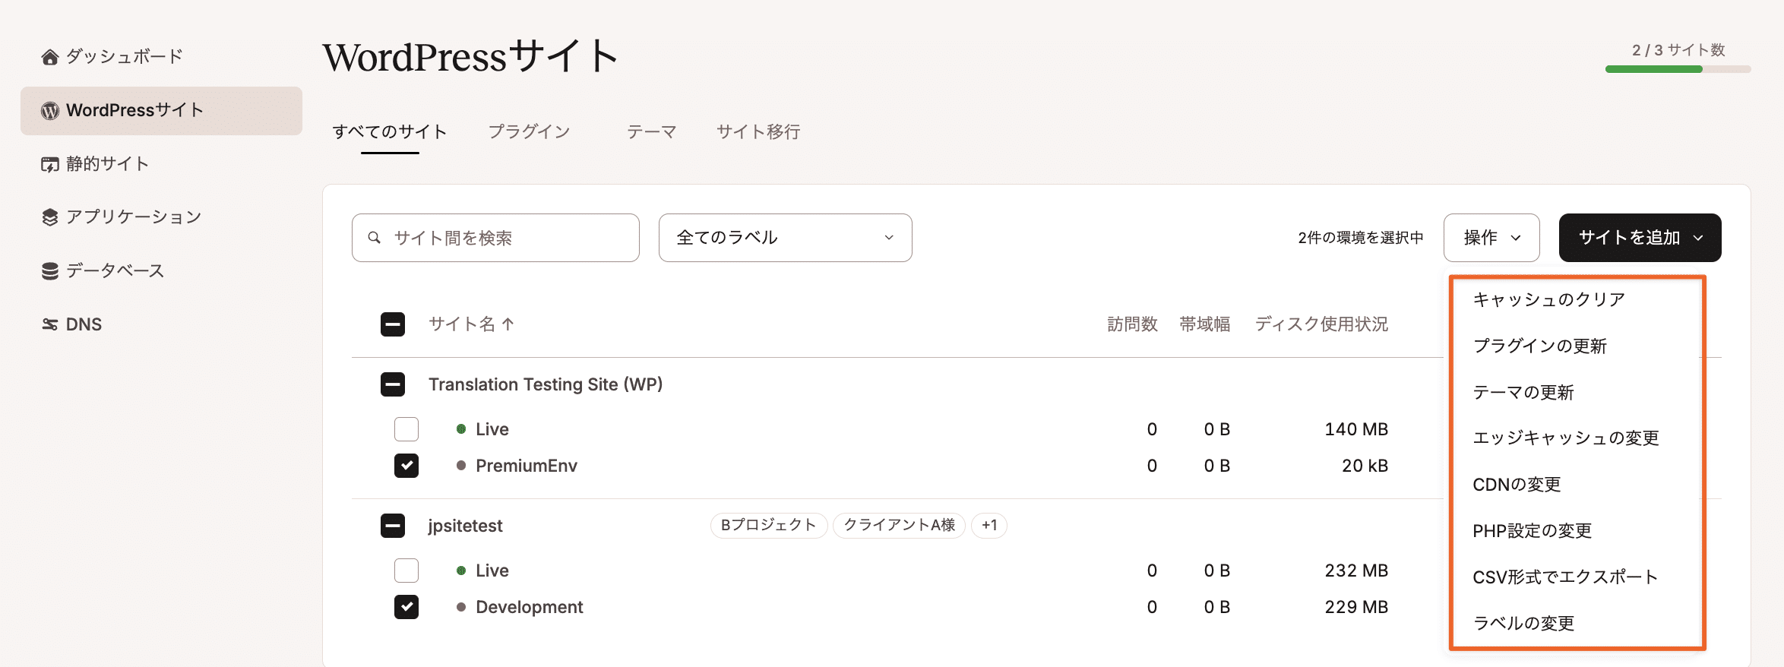Screen dimensions: 1784x667
Task: Click the WordPress logo next to WordPressサイト
Action: [49, 110]
